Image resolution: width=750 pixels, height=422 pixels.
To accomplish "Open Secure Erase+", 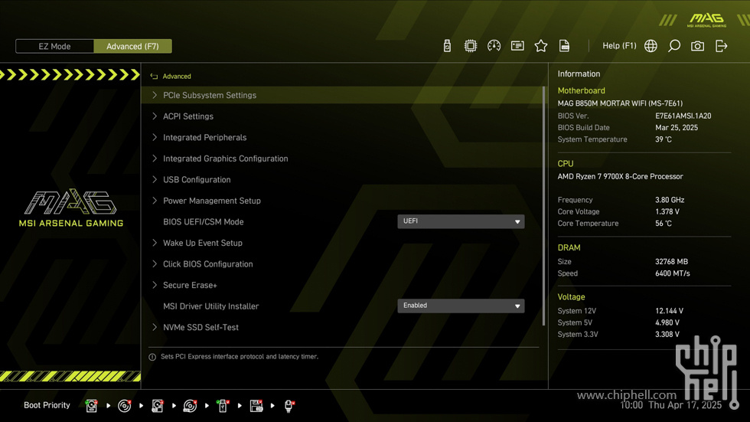I will click(190, 285).
